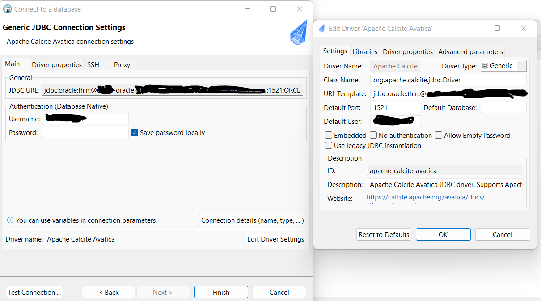Open the Libraries tab

tap(365, 51)
